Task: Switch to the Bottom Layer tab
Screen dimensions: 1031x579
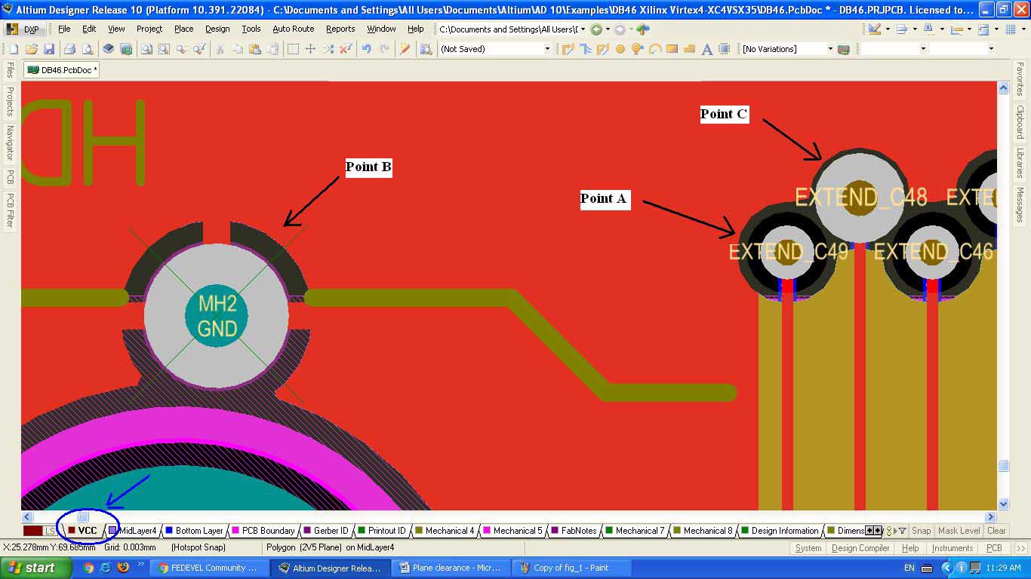Action: 194,531
